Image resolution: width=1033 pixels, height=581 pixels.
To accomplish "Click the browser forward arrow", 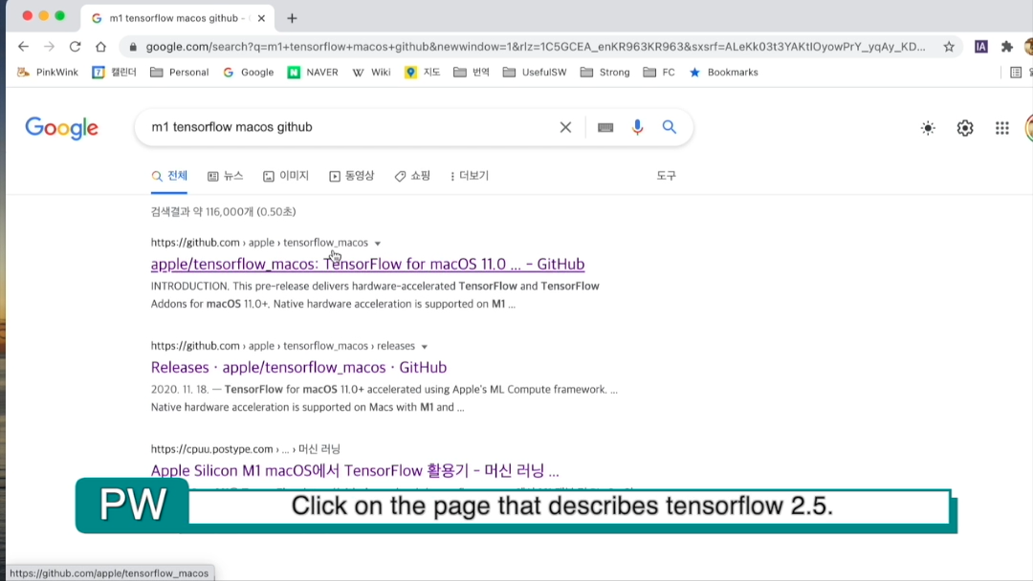I will (50, 47).
